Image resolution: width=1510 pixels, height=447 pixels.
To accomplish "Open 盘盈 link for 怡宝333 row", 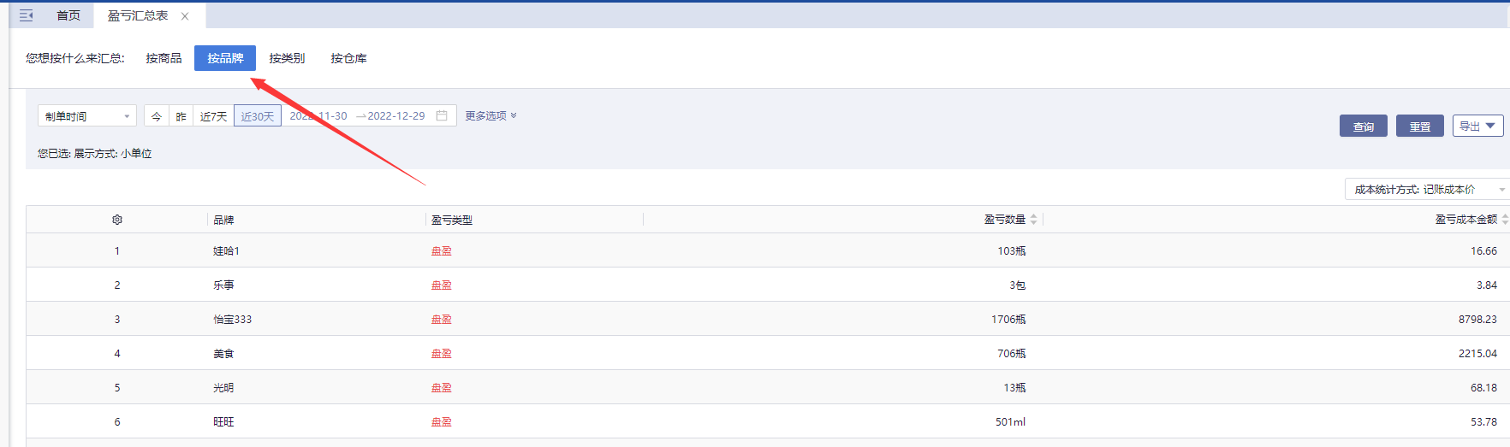I will (x=441, y=319).
